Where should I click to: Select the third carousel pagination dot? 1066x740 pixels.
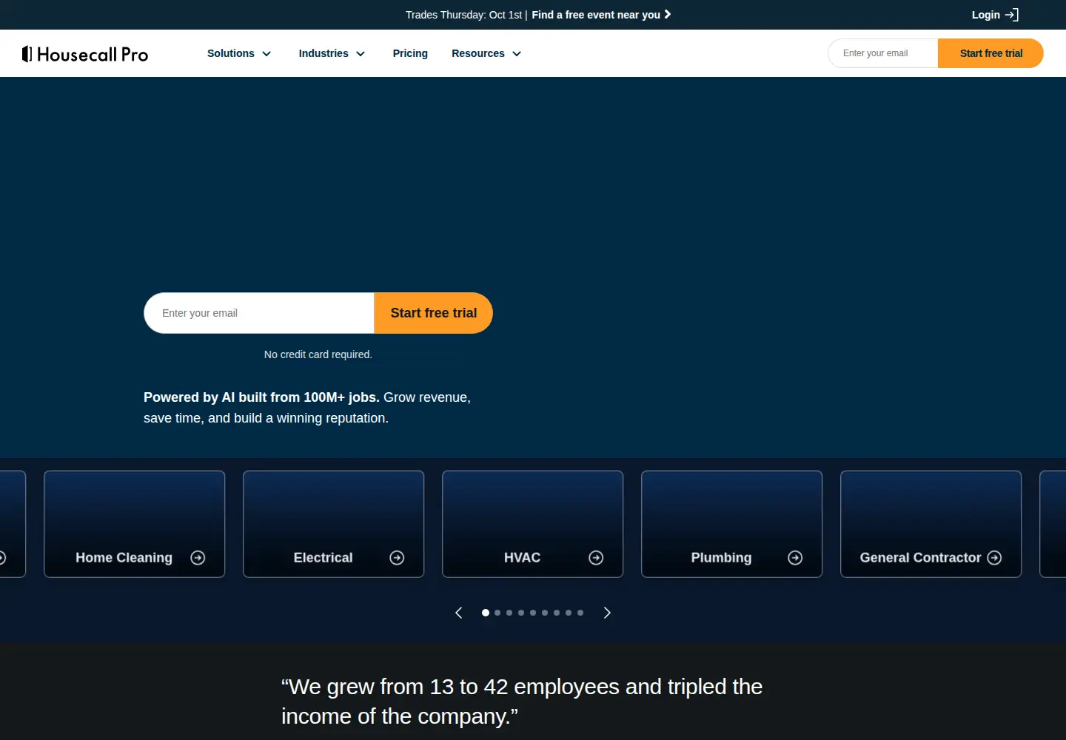click(x=509, y=613)
